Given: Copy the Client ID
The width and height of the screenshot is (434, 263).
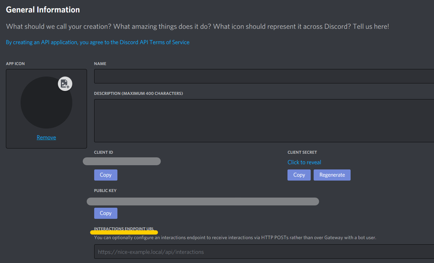Looking at the screenshot, I should [x=106, y=175].
